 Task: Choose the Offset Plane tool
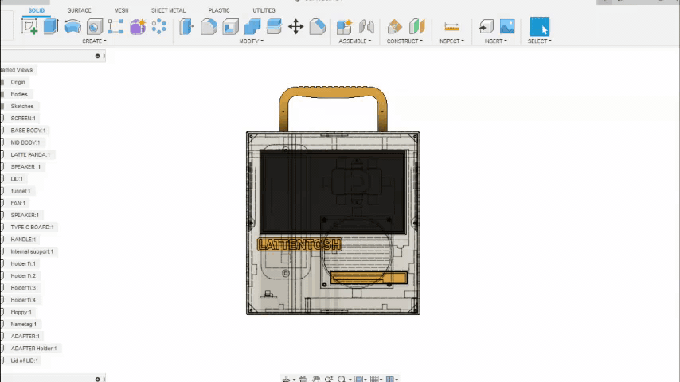tap(394, 27)
